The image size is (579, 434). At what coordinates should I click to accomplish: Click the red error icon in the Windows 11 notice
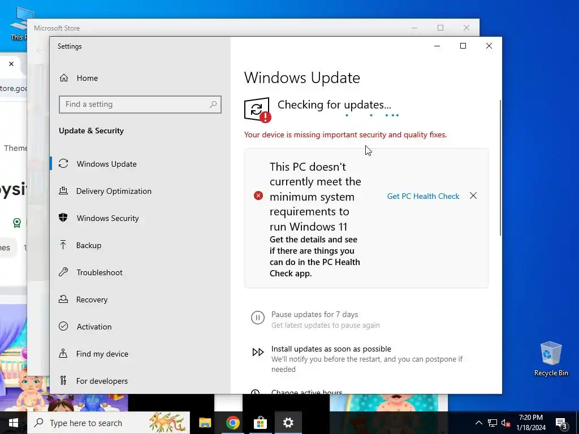pos(258,196)
